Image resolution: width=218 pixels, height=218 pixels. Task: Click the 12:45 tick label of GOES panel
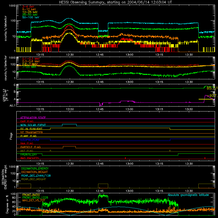click(100, 109)
